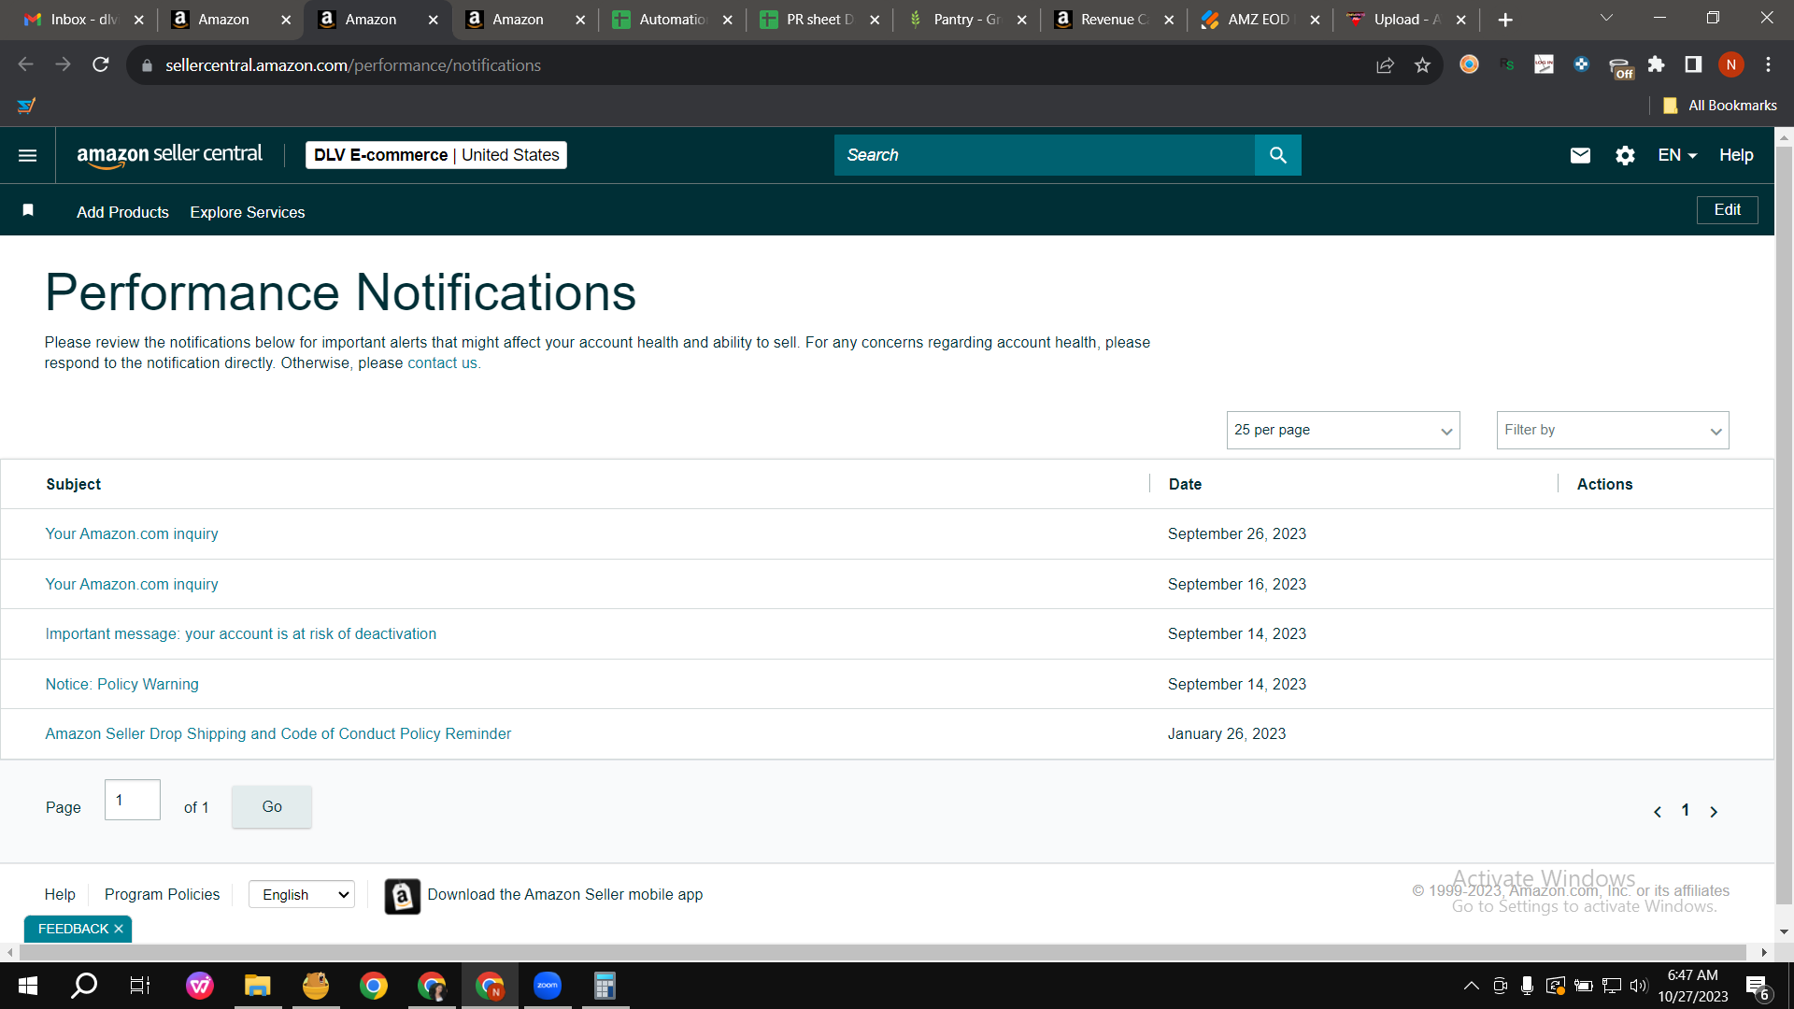Open Notice: Policy Warning notification

tap(121, 684)
